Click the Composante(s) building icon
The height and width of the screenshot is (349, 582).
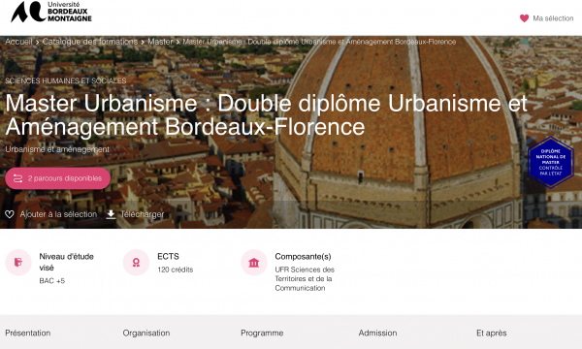(x=254, y=263)
